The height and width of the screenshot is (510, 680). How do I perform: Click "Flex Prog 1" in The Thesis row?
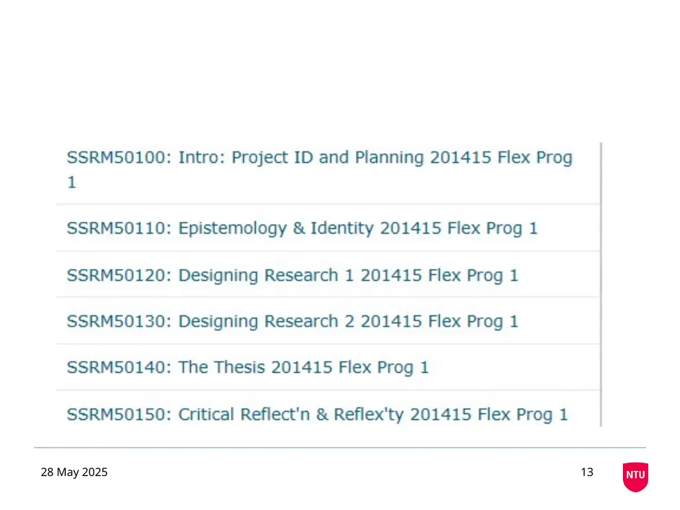[x=383, y=367]
